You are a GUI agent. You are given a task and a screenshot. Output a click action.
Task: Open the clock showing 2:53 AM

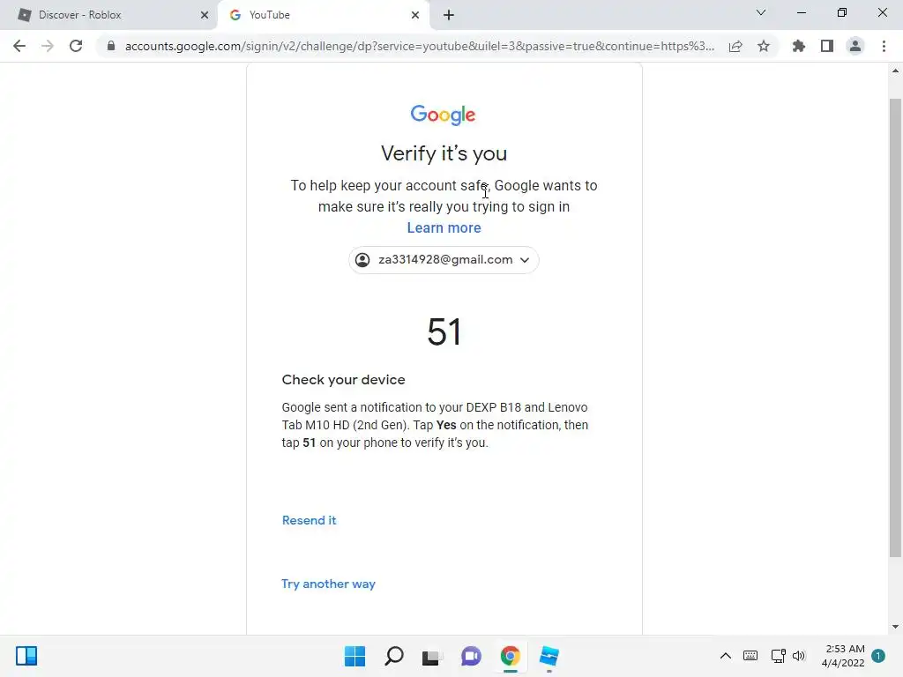843,656
